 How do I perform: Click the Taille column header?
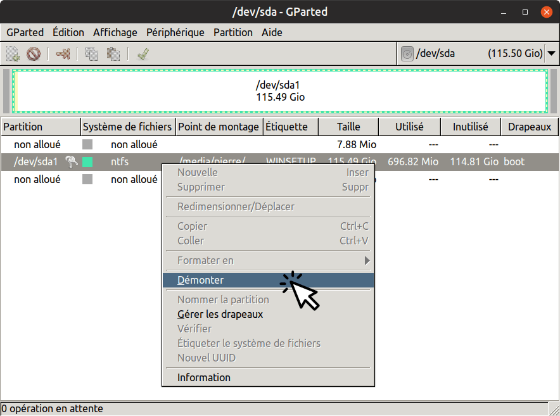(x=348, y=127)
